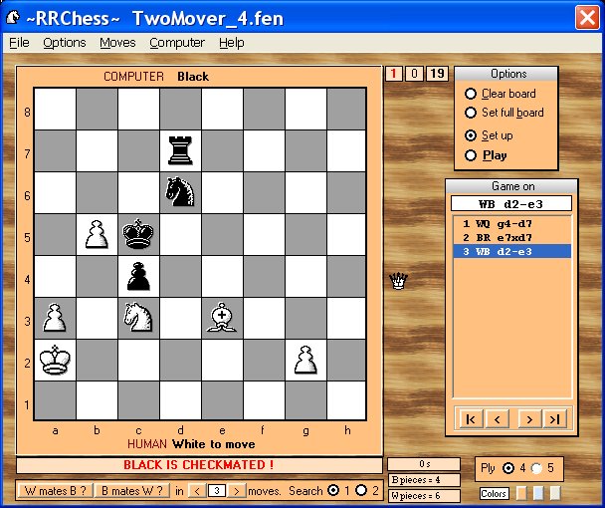Select the black knight on d6

pyautogui.click(x=180, y=192)
